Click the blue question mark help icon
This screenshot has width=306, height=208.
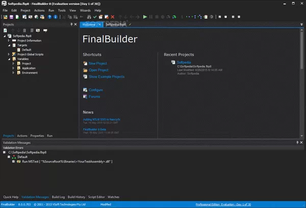pyautogui.click(x=49, y=17)
